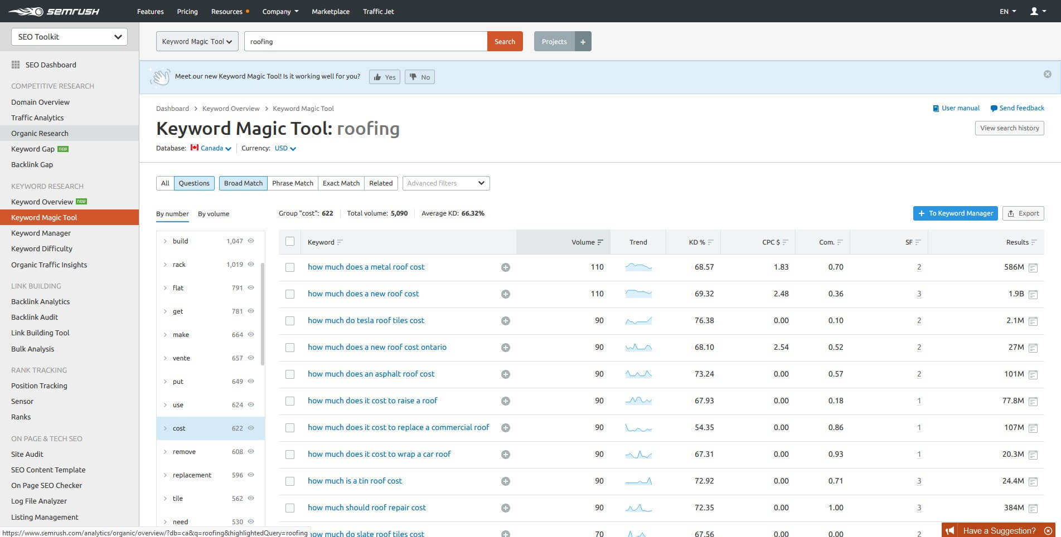1061x537 pixels.
Task: Toggle eye icon for the build group
Action: [x=251, y=241]
